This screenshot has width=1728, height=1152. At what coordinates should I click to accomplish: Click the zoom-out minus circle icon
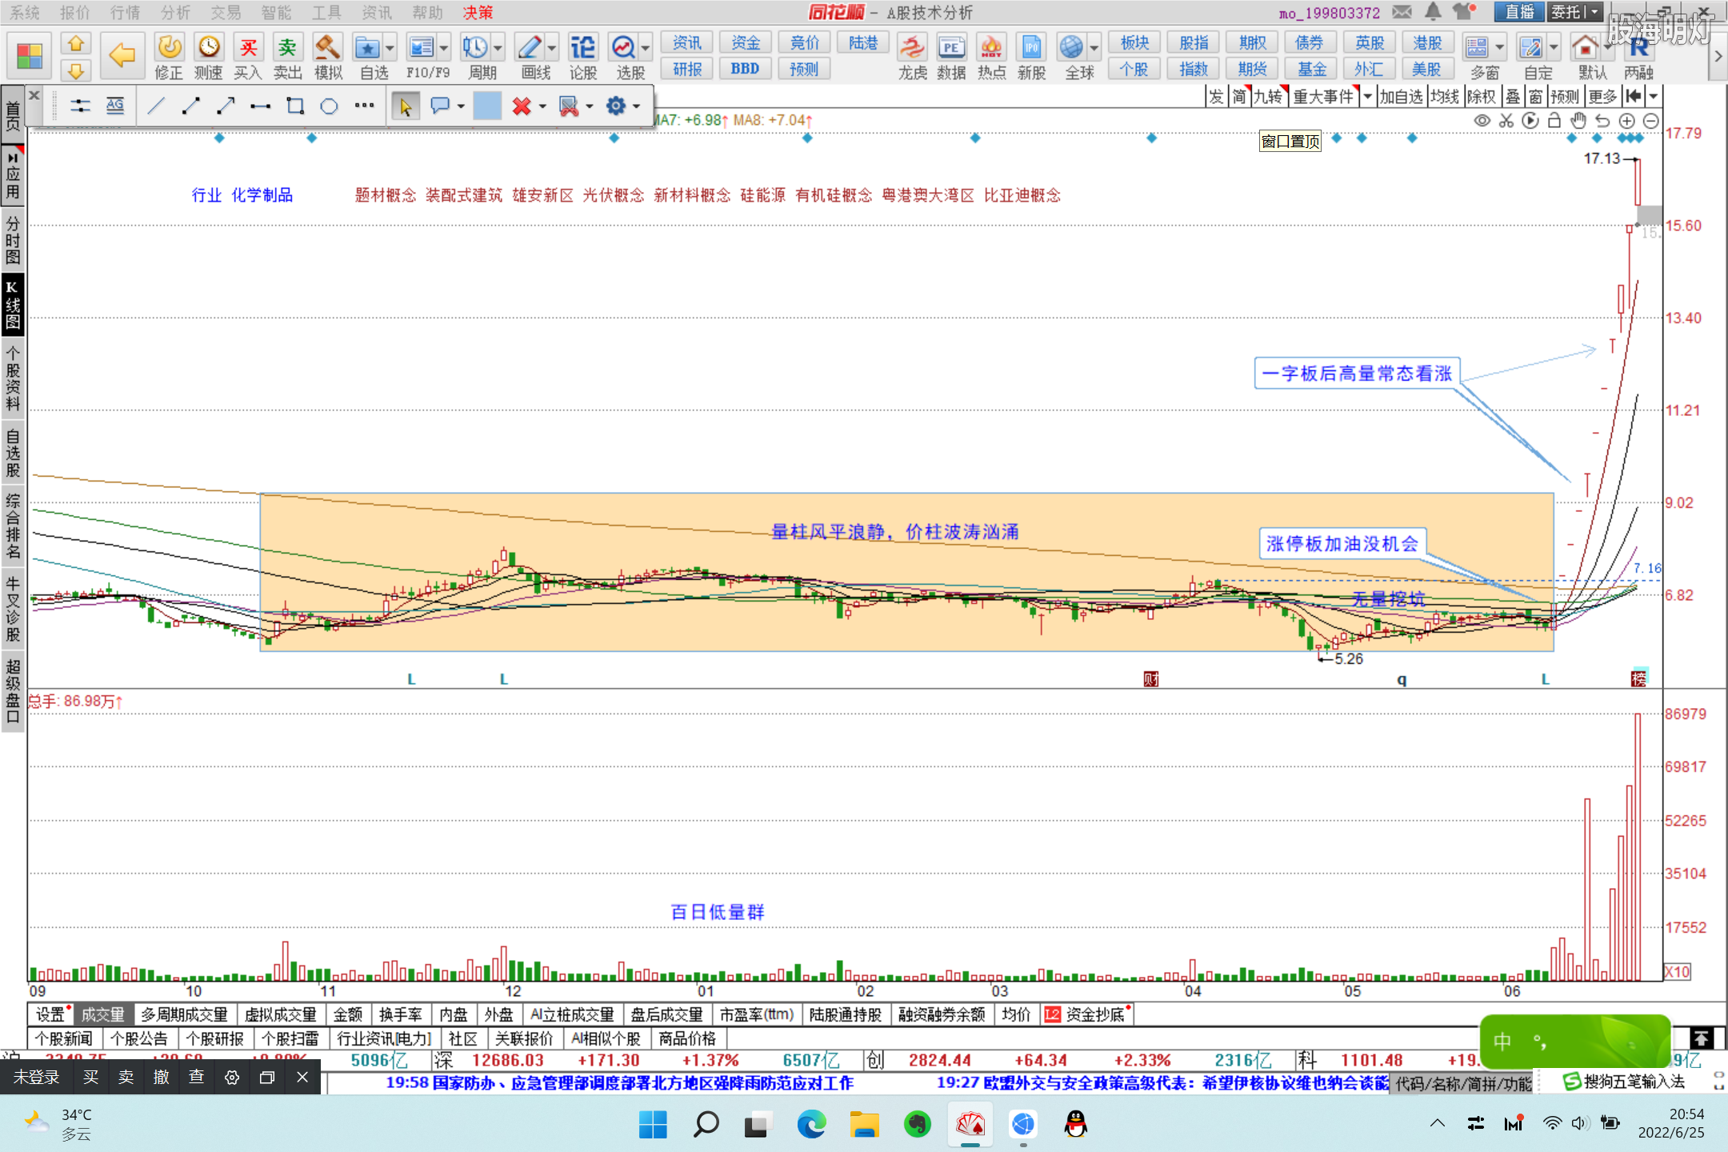[1651, 121]
